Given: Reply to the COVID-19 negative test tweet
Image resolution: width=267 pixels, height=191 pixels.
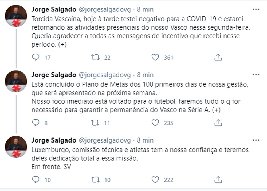Looking at the screenshot, I should 36,57.
